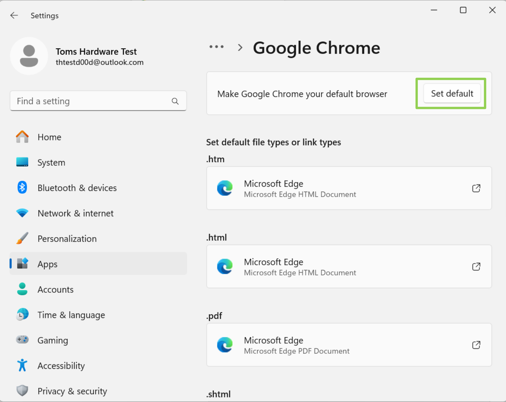Click the user profile avatar
The width and height of the screenshot is (506, 402).
coord(29,56)
